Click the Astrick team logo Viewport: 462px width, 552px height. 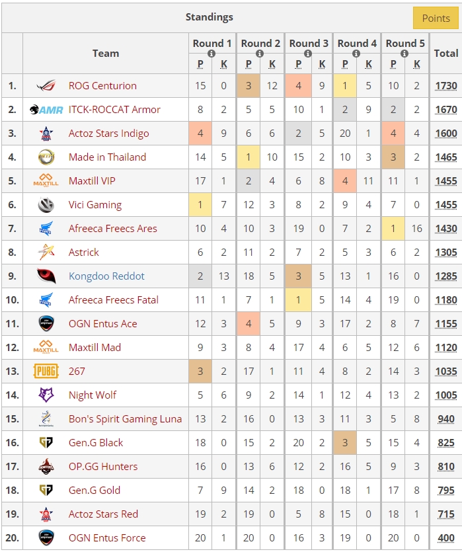pos(46,252)
